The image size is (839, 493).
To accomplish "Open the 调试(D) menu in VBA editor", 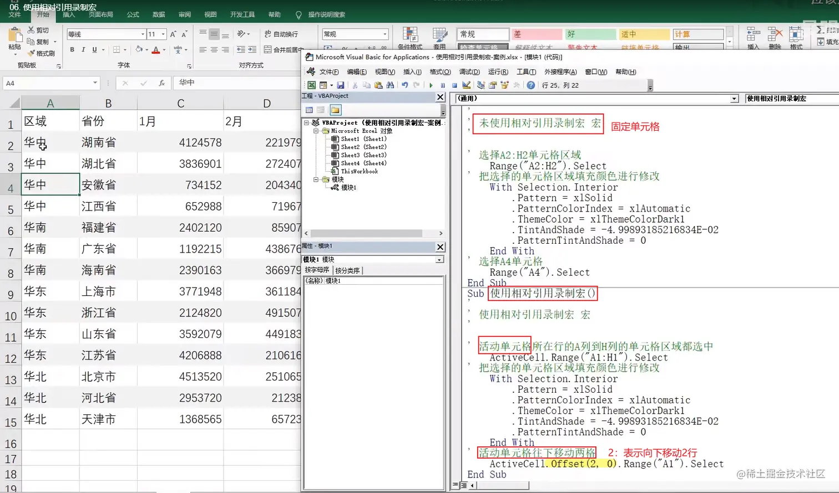I will 469,72.
